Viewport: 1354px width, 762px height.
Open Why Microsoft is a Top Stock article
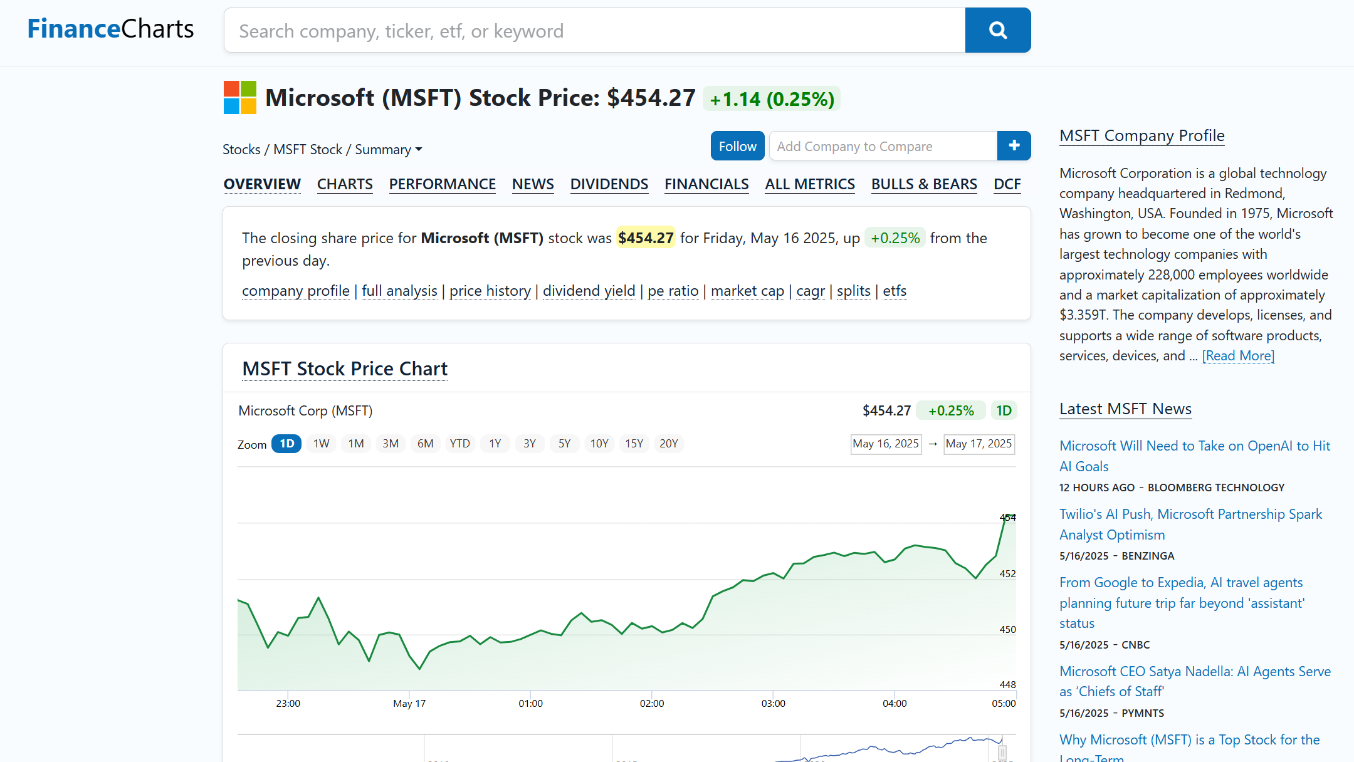coord(1190,748)
